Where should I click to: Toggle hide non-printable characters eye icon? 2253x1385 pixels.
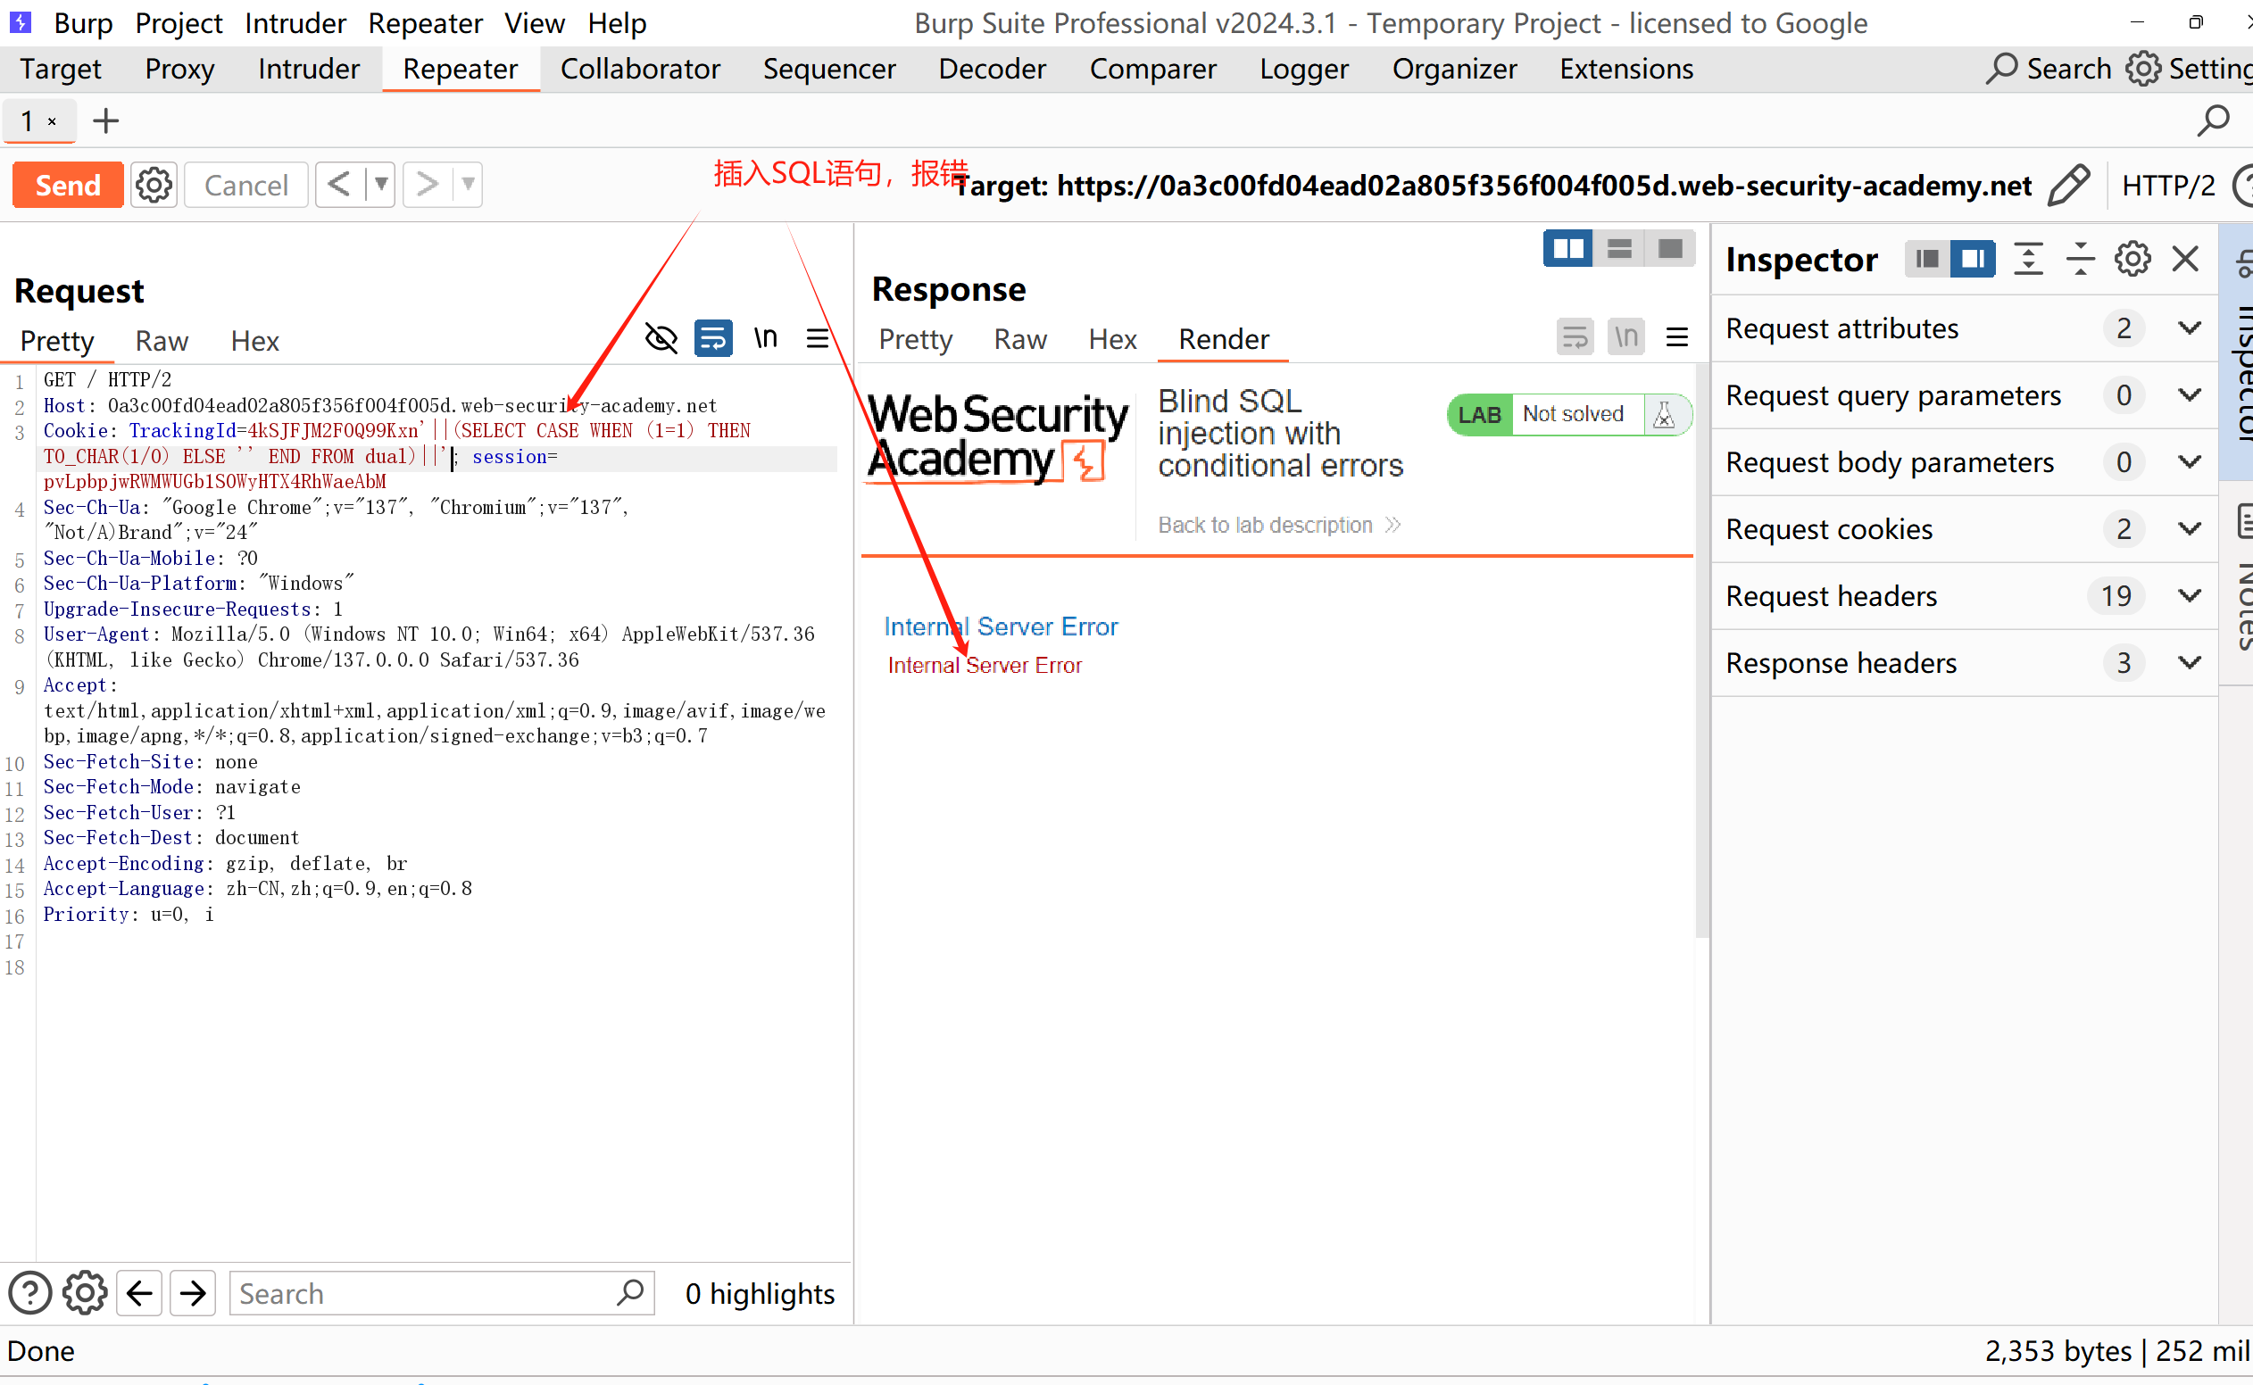pyautogui.click(x=661, y=339)
